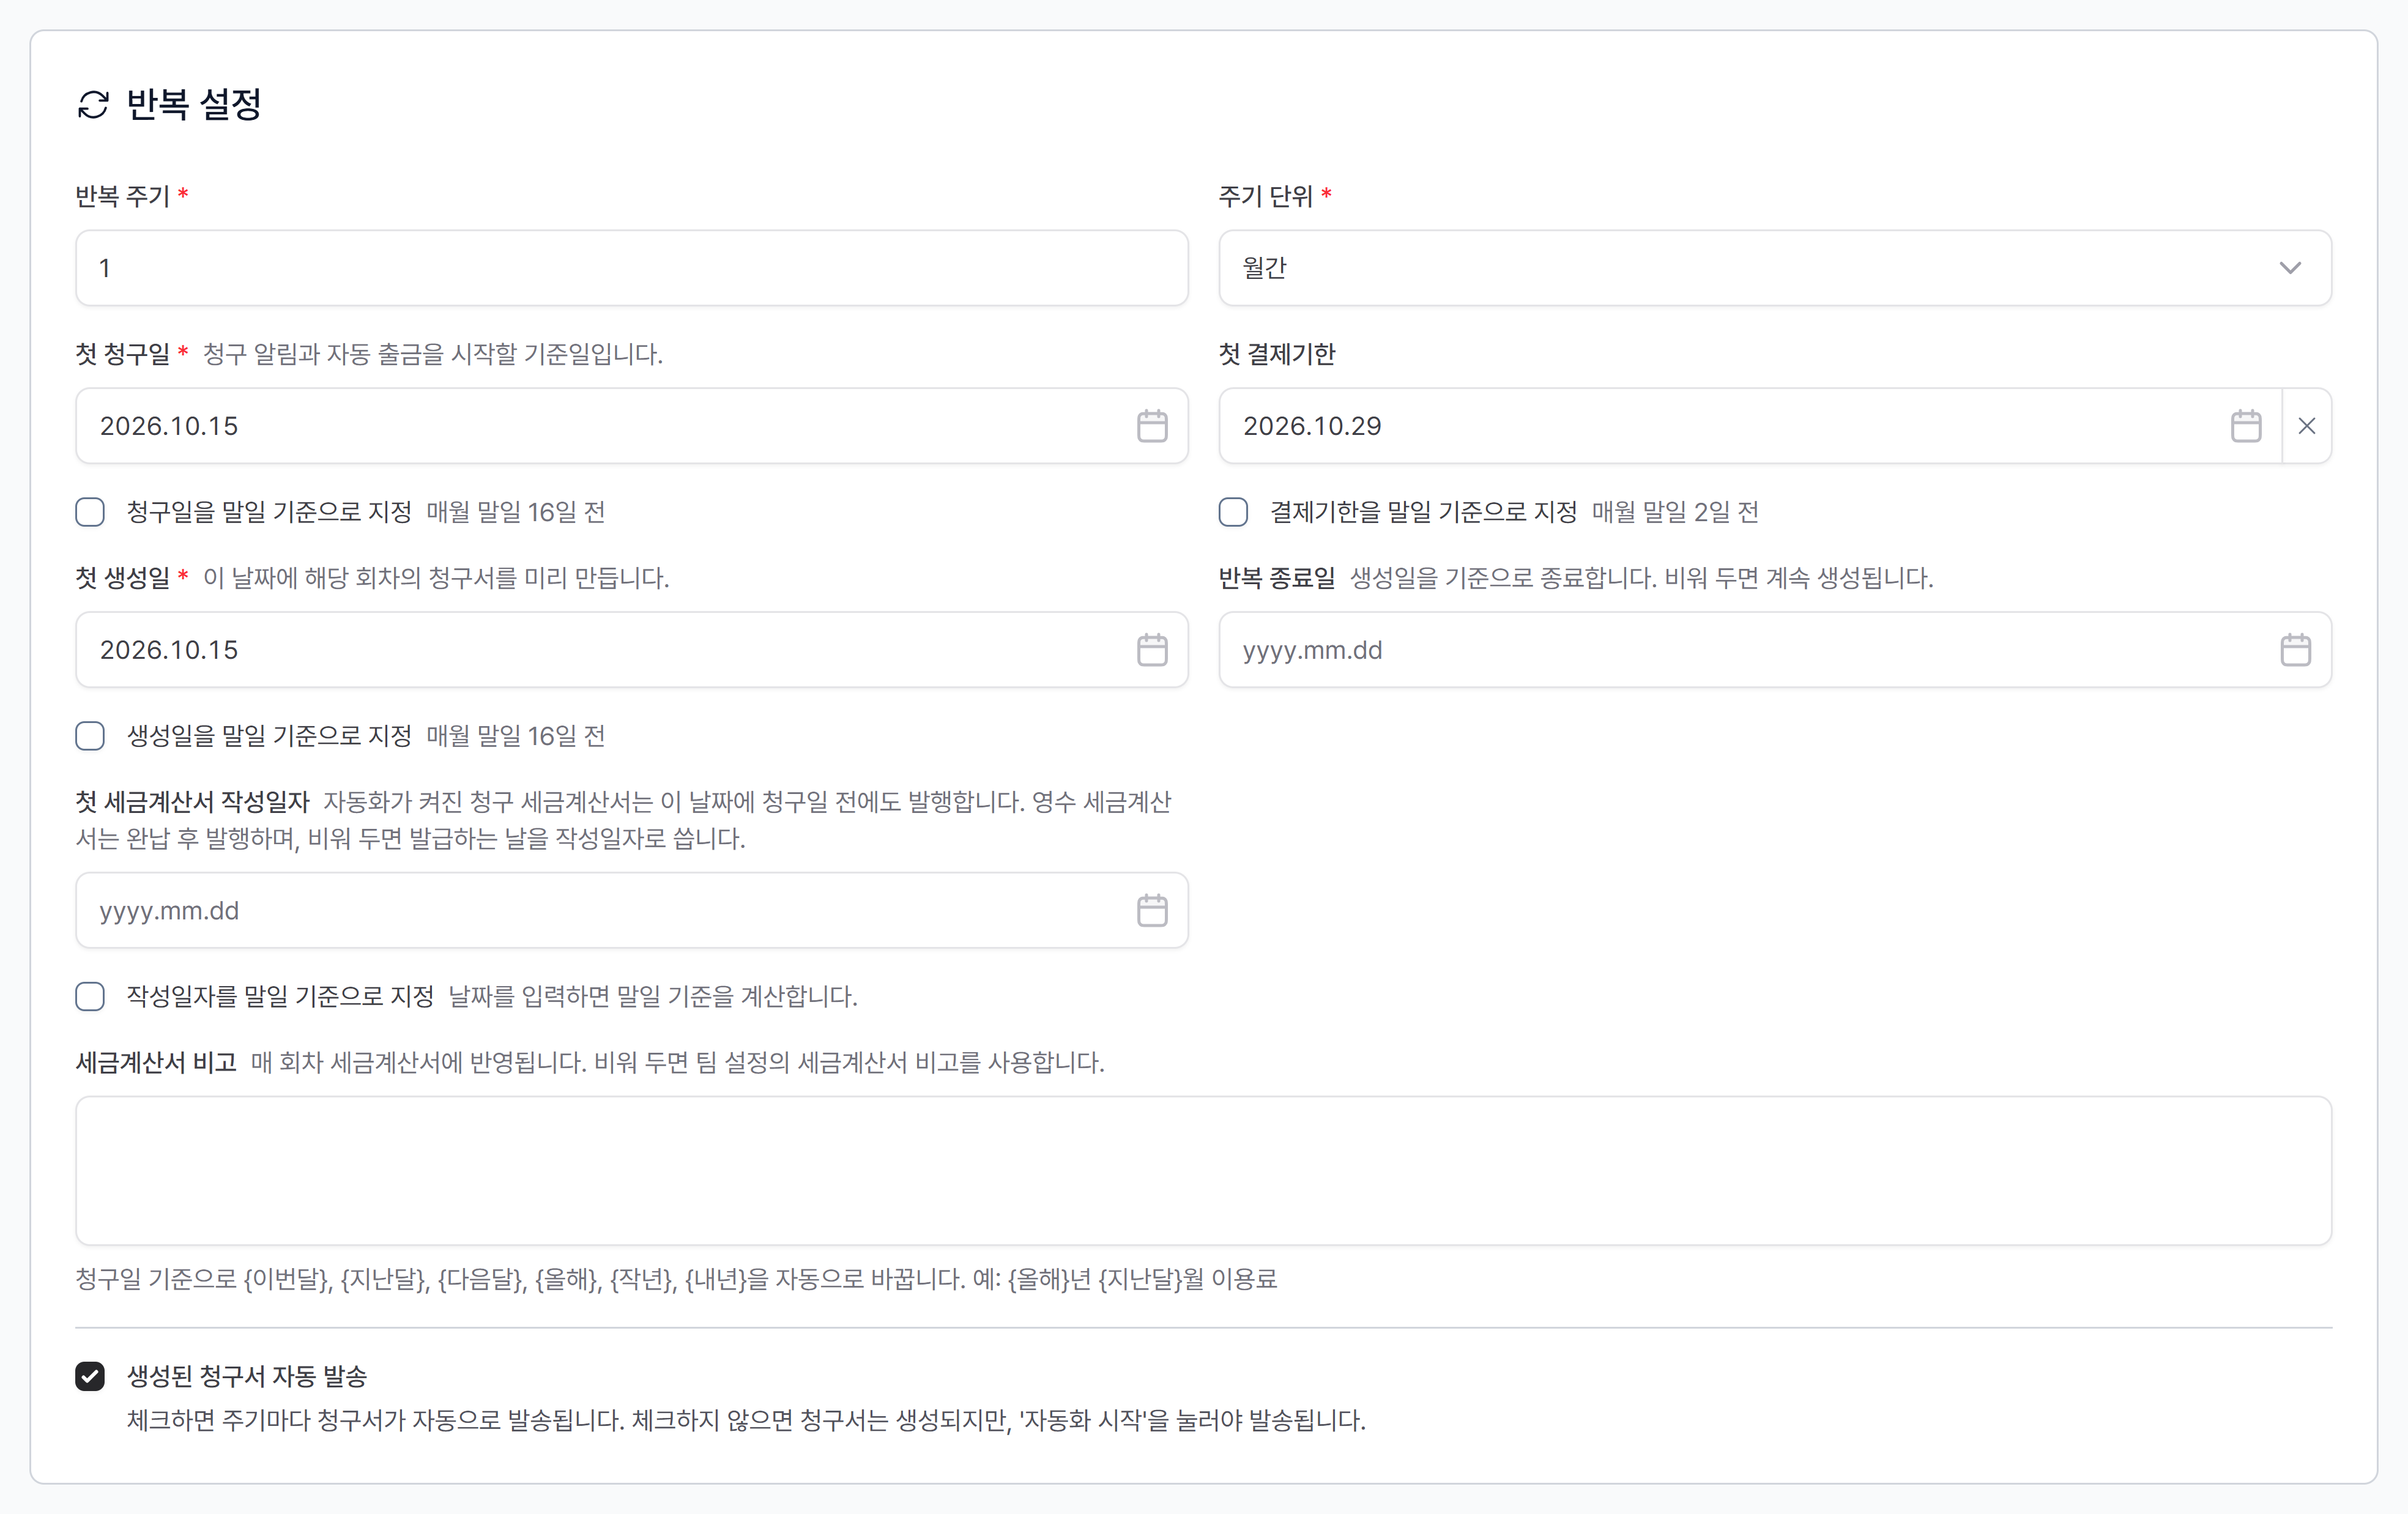Open calendar picker for 첫 청구일

point(1152,426)
